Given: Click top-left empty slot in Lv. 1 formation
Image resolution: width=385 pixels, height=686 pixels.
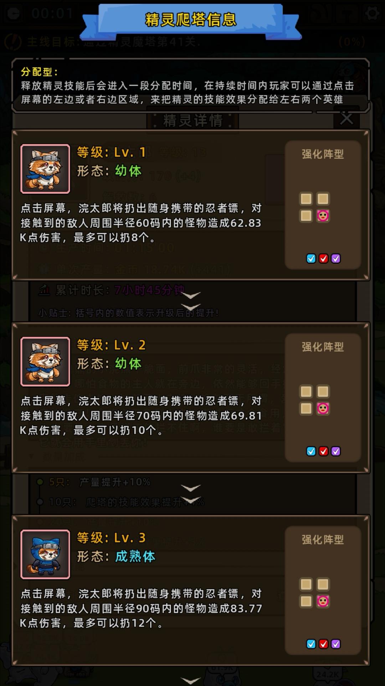Looking at the screenshot, I should tap(306, 199).
